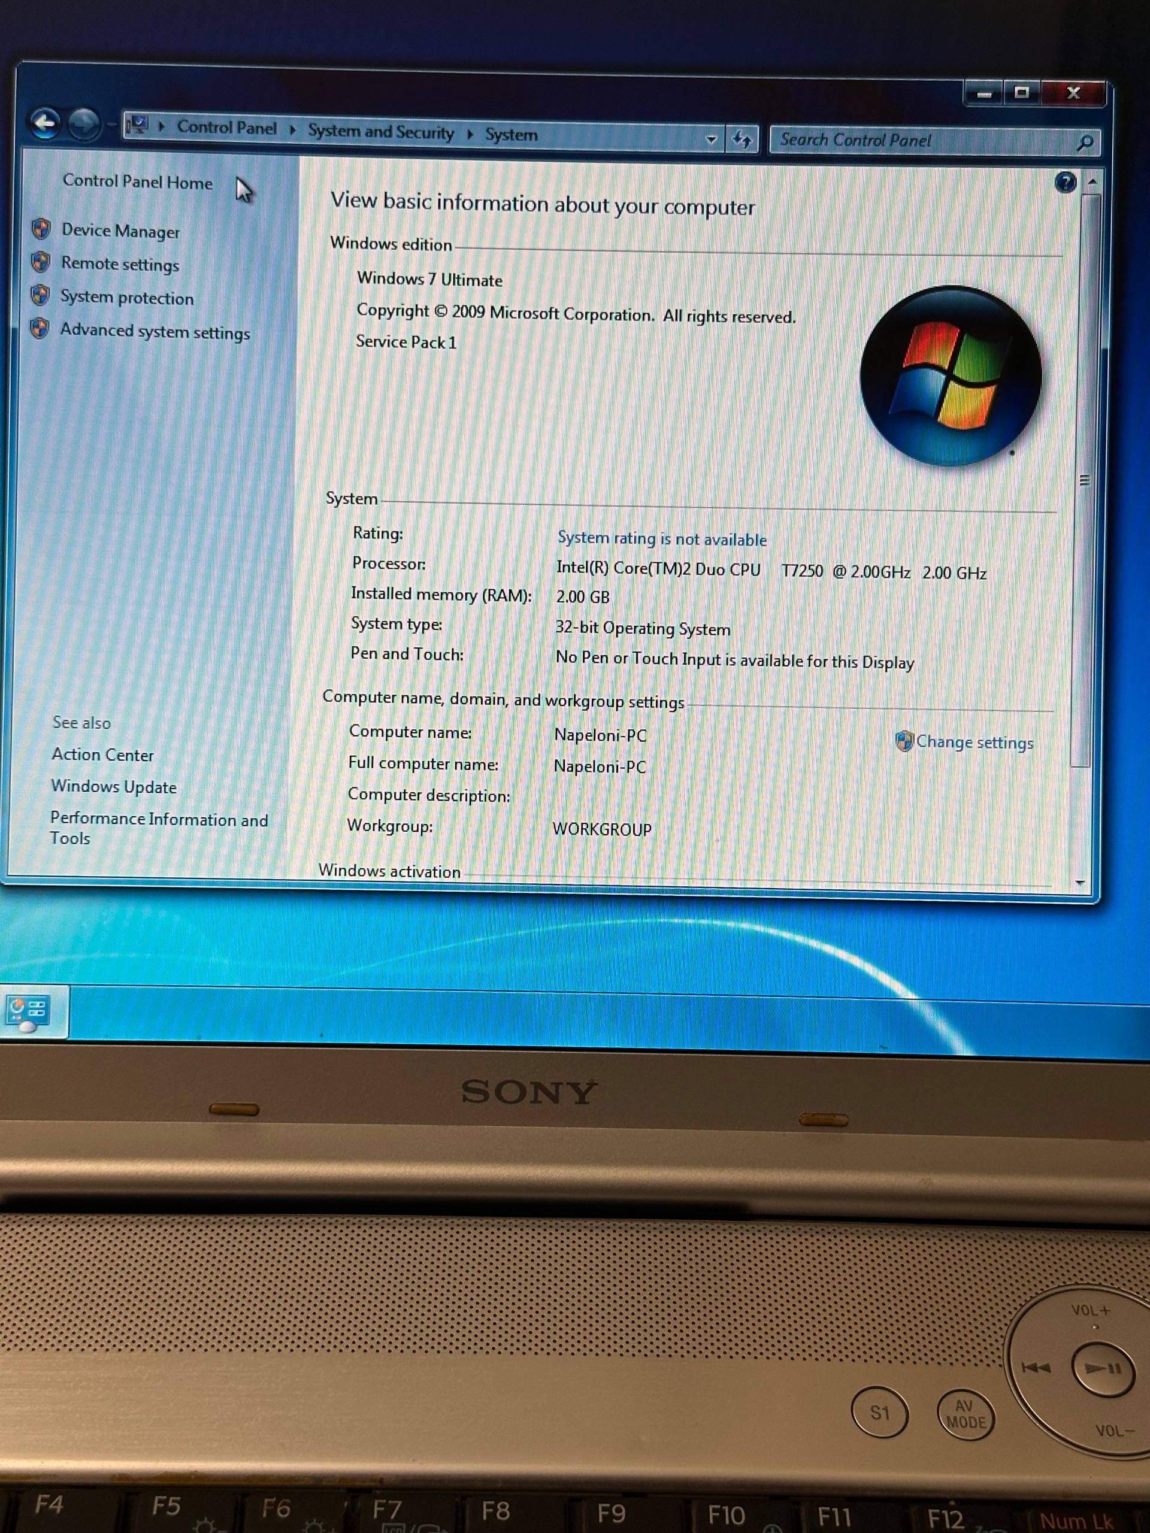Viewport: 1150px width, 1533px height.
Task: Click the shield icon beside System protection
Action: pos(40,295)
